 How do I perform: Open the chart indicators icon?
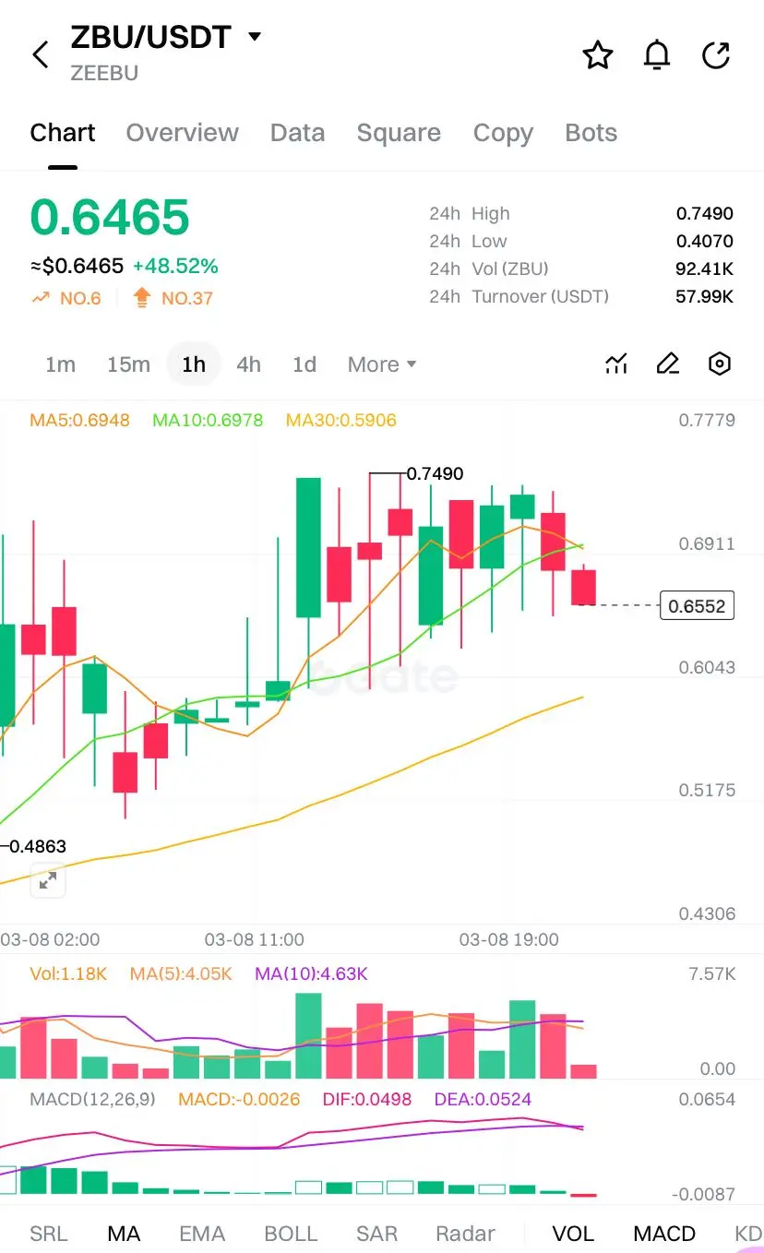click(x=616, y=364)
